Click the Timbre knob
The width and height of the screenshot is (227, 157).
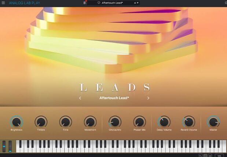click(x=41, y=122)
